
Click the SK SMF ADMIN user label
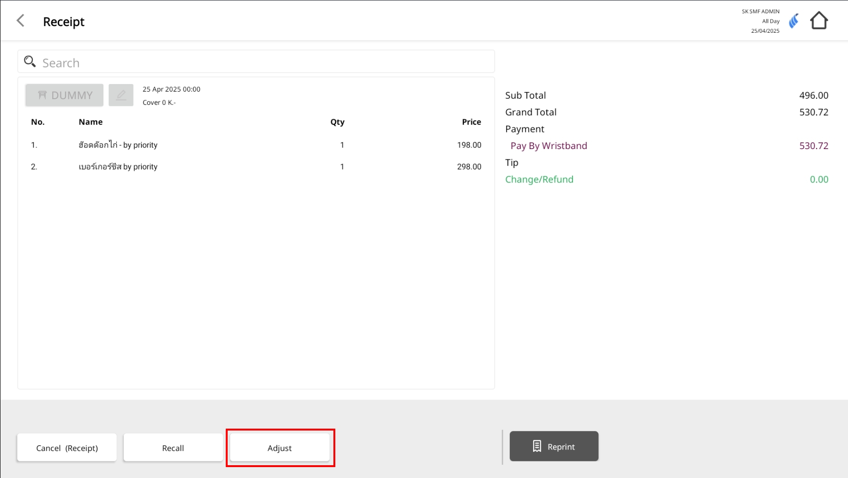point(760,11)
